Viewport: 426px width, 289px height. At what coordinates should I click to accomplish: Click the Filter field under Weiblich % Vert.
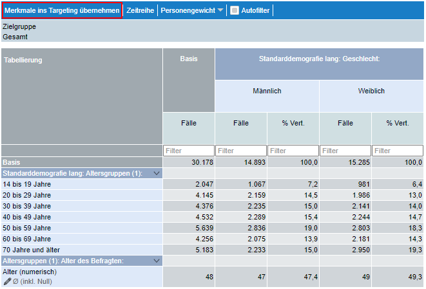point(397,151)
